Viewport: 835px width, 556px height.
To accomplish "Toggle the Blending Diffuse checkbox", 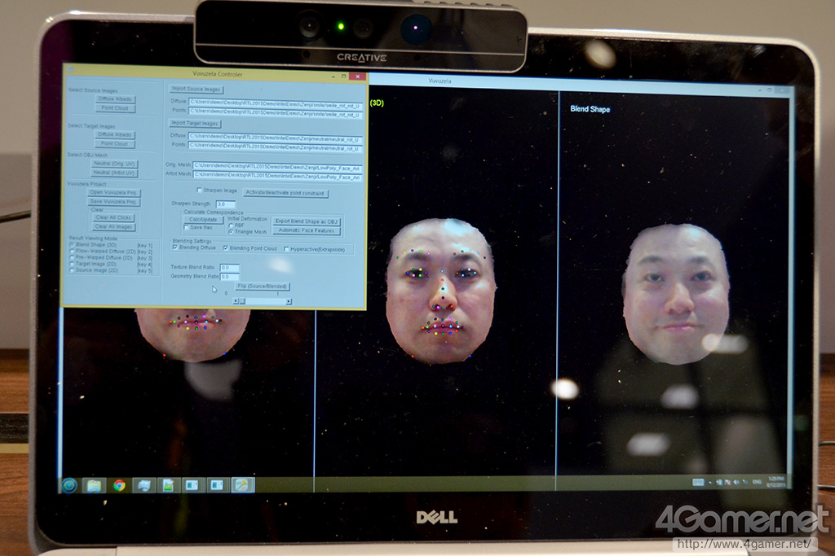I will 175,248.
